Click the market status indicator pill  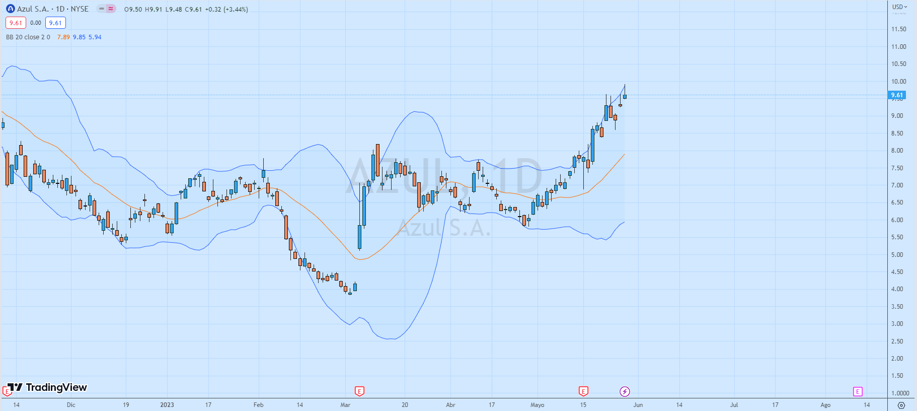(x=106, y=9)
